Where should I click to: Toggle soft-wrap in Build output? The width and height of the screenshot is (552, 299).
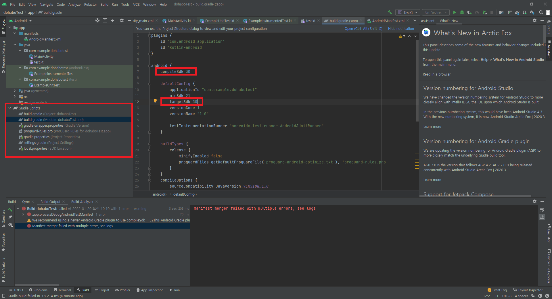point(542,210)
